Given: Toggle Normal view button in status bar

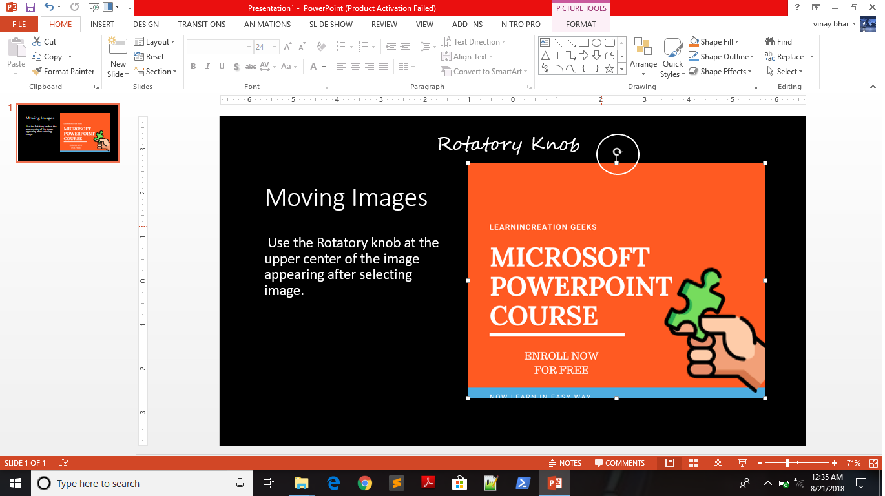Looking at the screenshot, I should 669,463.
